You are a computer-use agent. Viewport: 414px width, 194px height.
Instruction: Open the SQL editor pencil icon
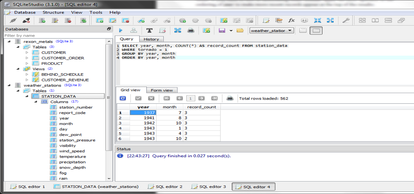(x=266, y=20)
